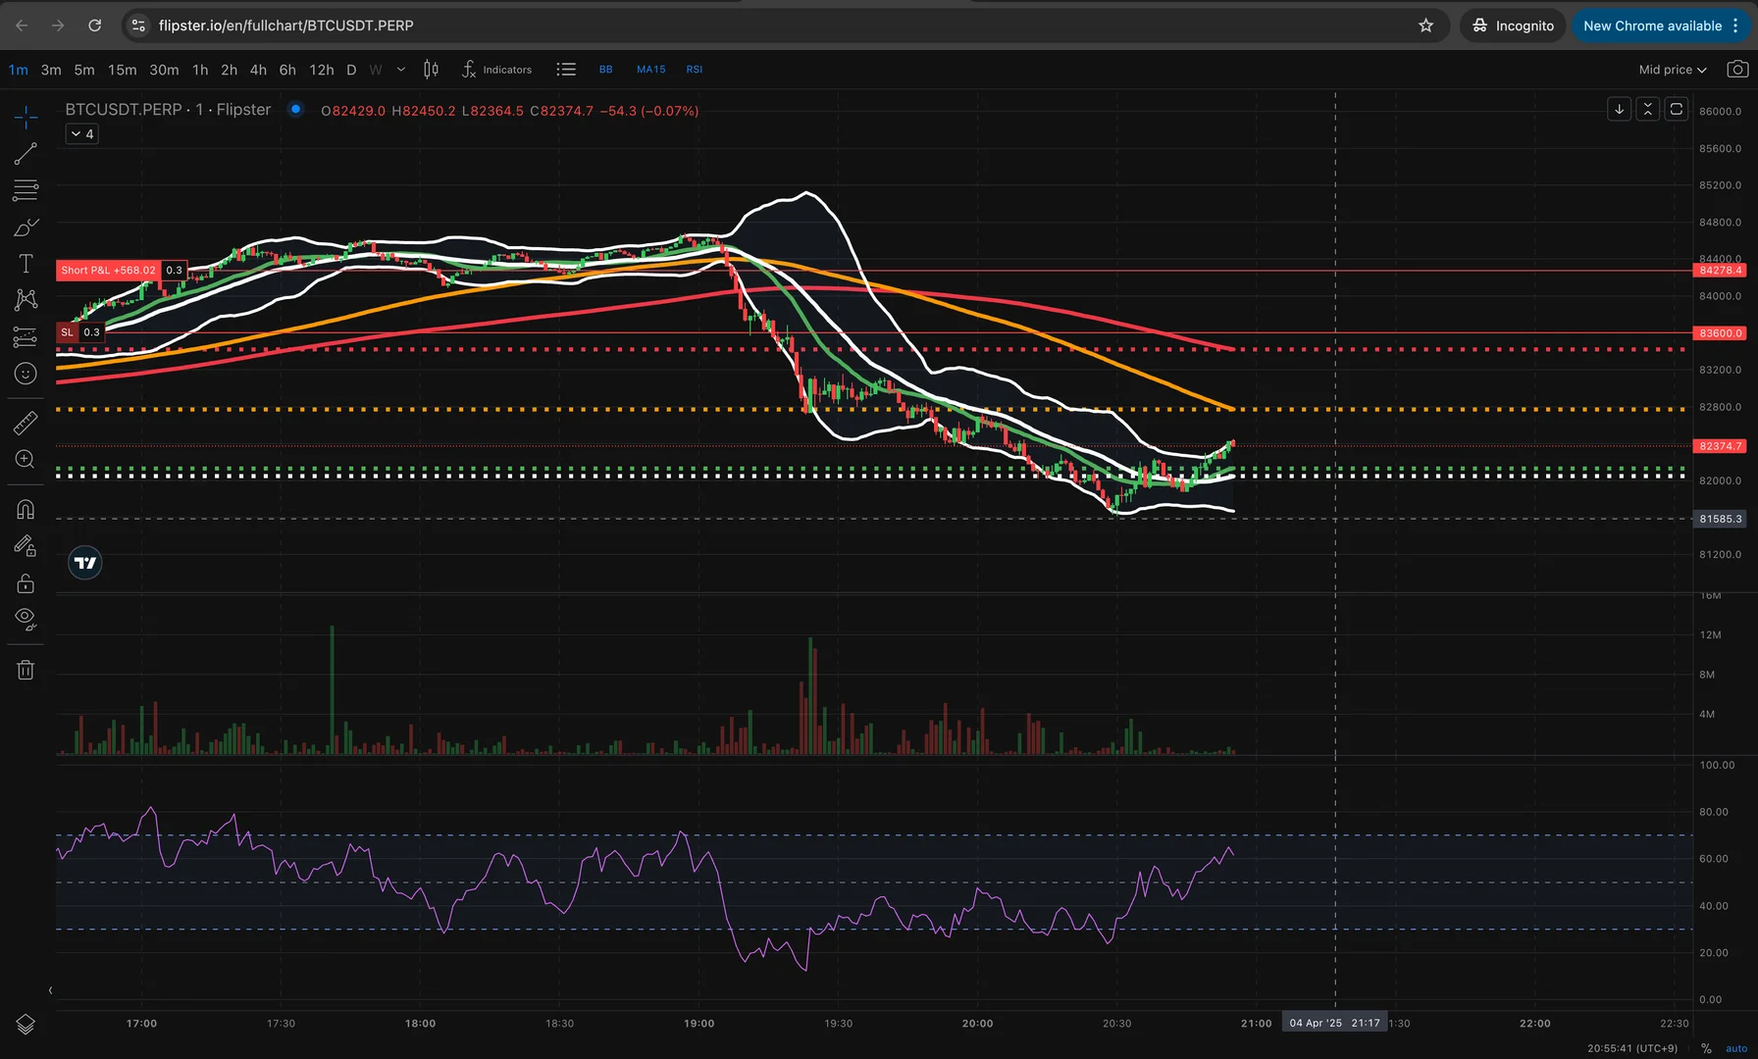Select the Text annotation tool
Image resolution: width=1758 pixels, height=1059 pixels.
point(26,264)
